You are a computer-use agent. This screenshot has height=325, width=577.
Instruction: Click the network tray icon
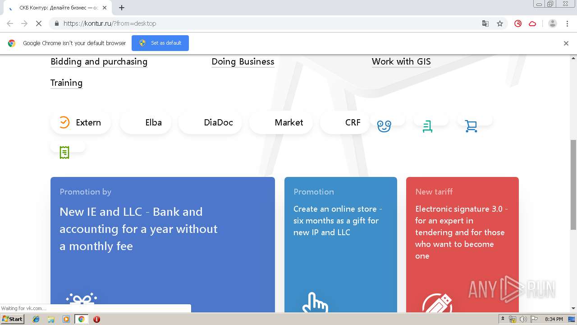[513, 319]
